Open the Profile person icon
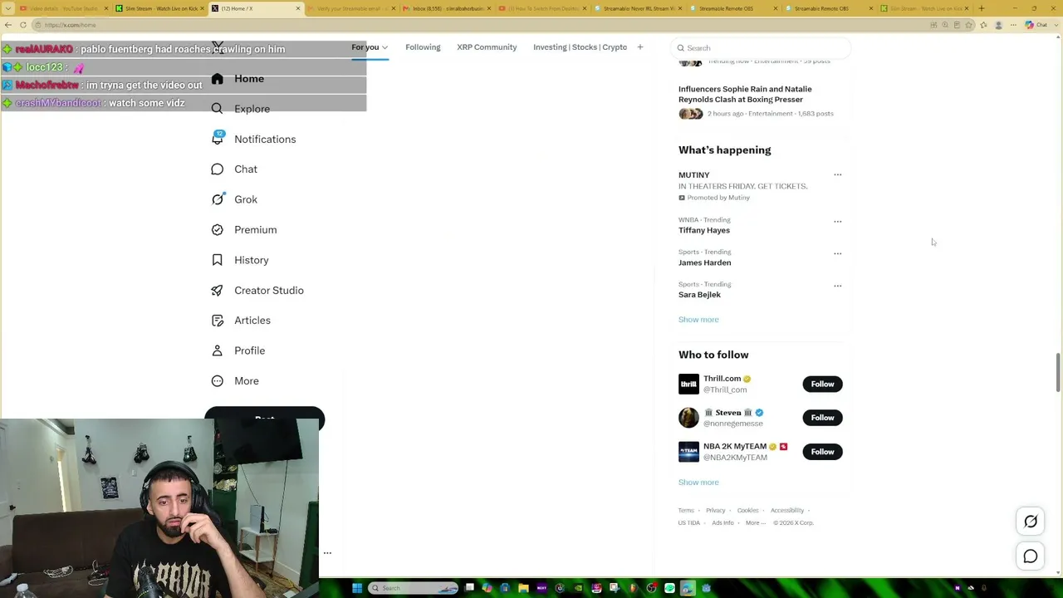 217,350
